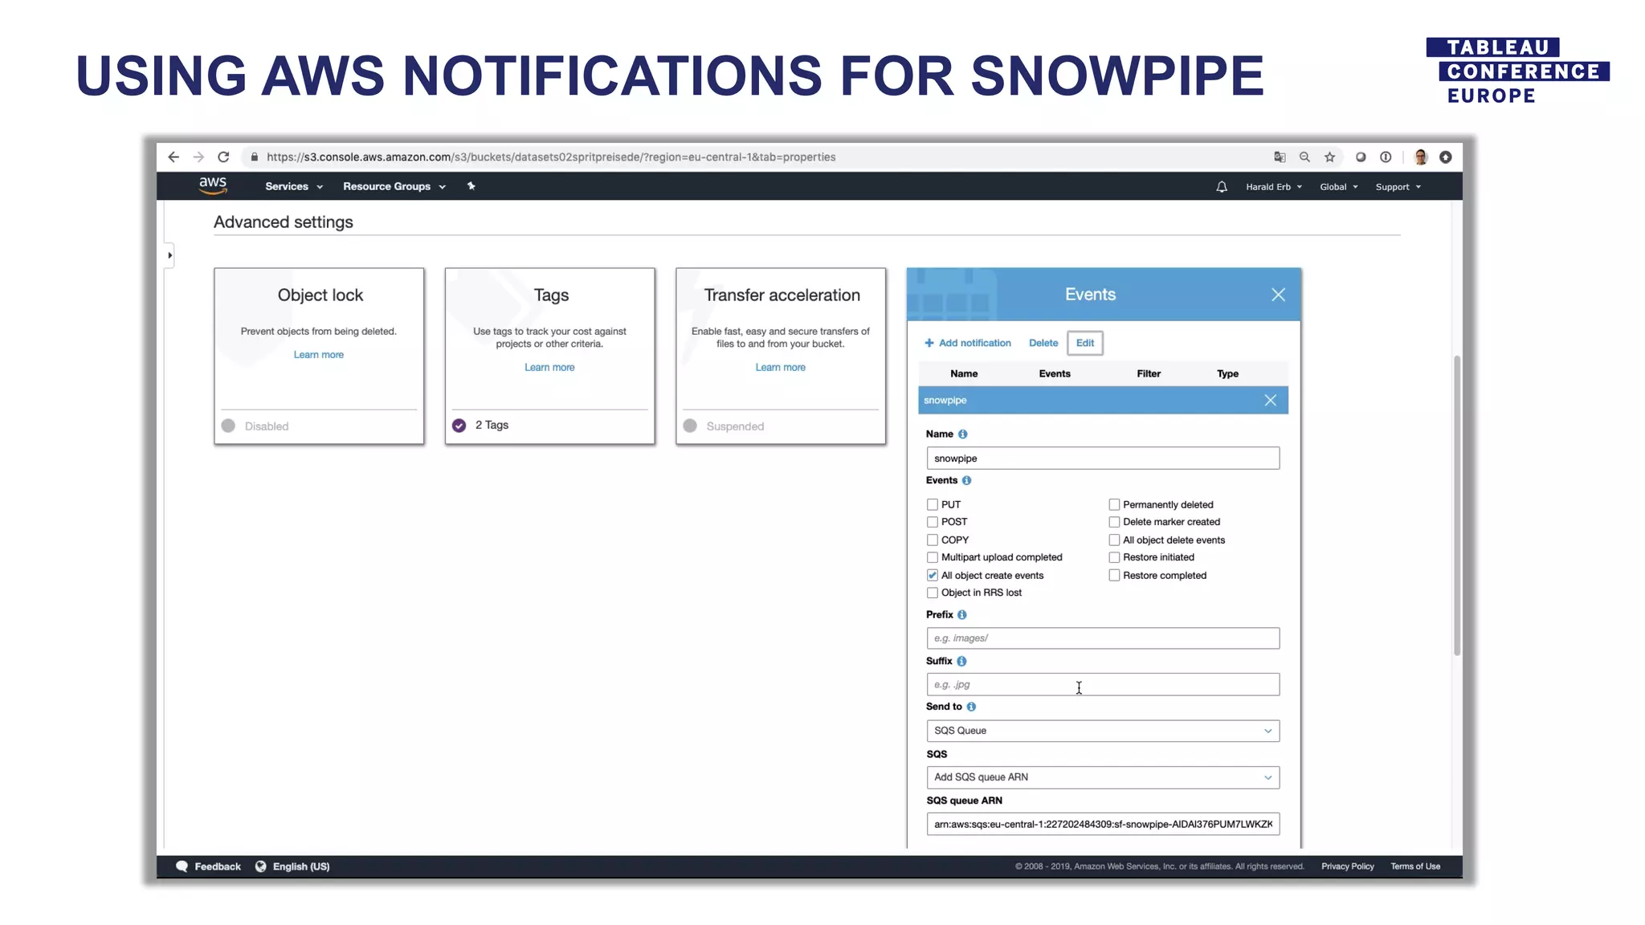The height and width of the screenshot is (925, 1645).
Task: Click the info icon next to Name
Action: [962, 434]
